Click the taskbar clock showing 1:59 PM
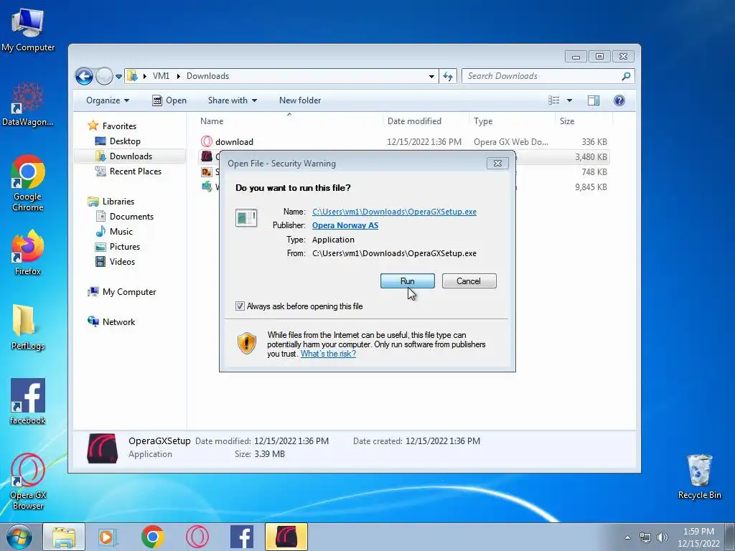Image resolution: width=735 pixels, height=551 pixels. (x=698, y=537)
